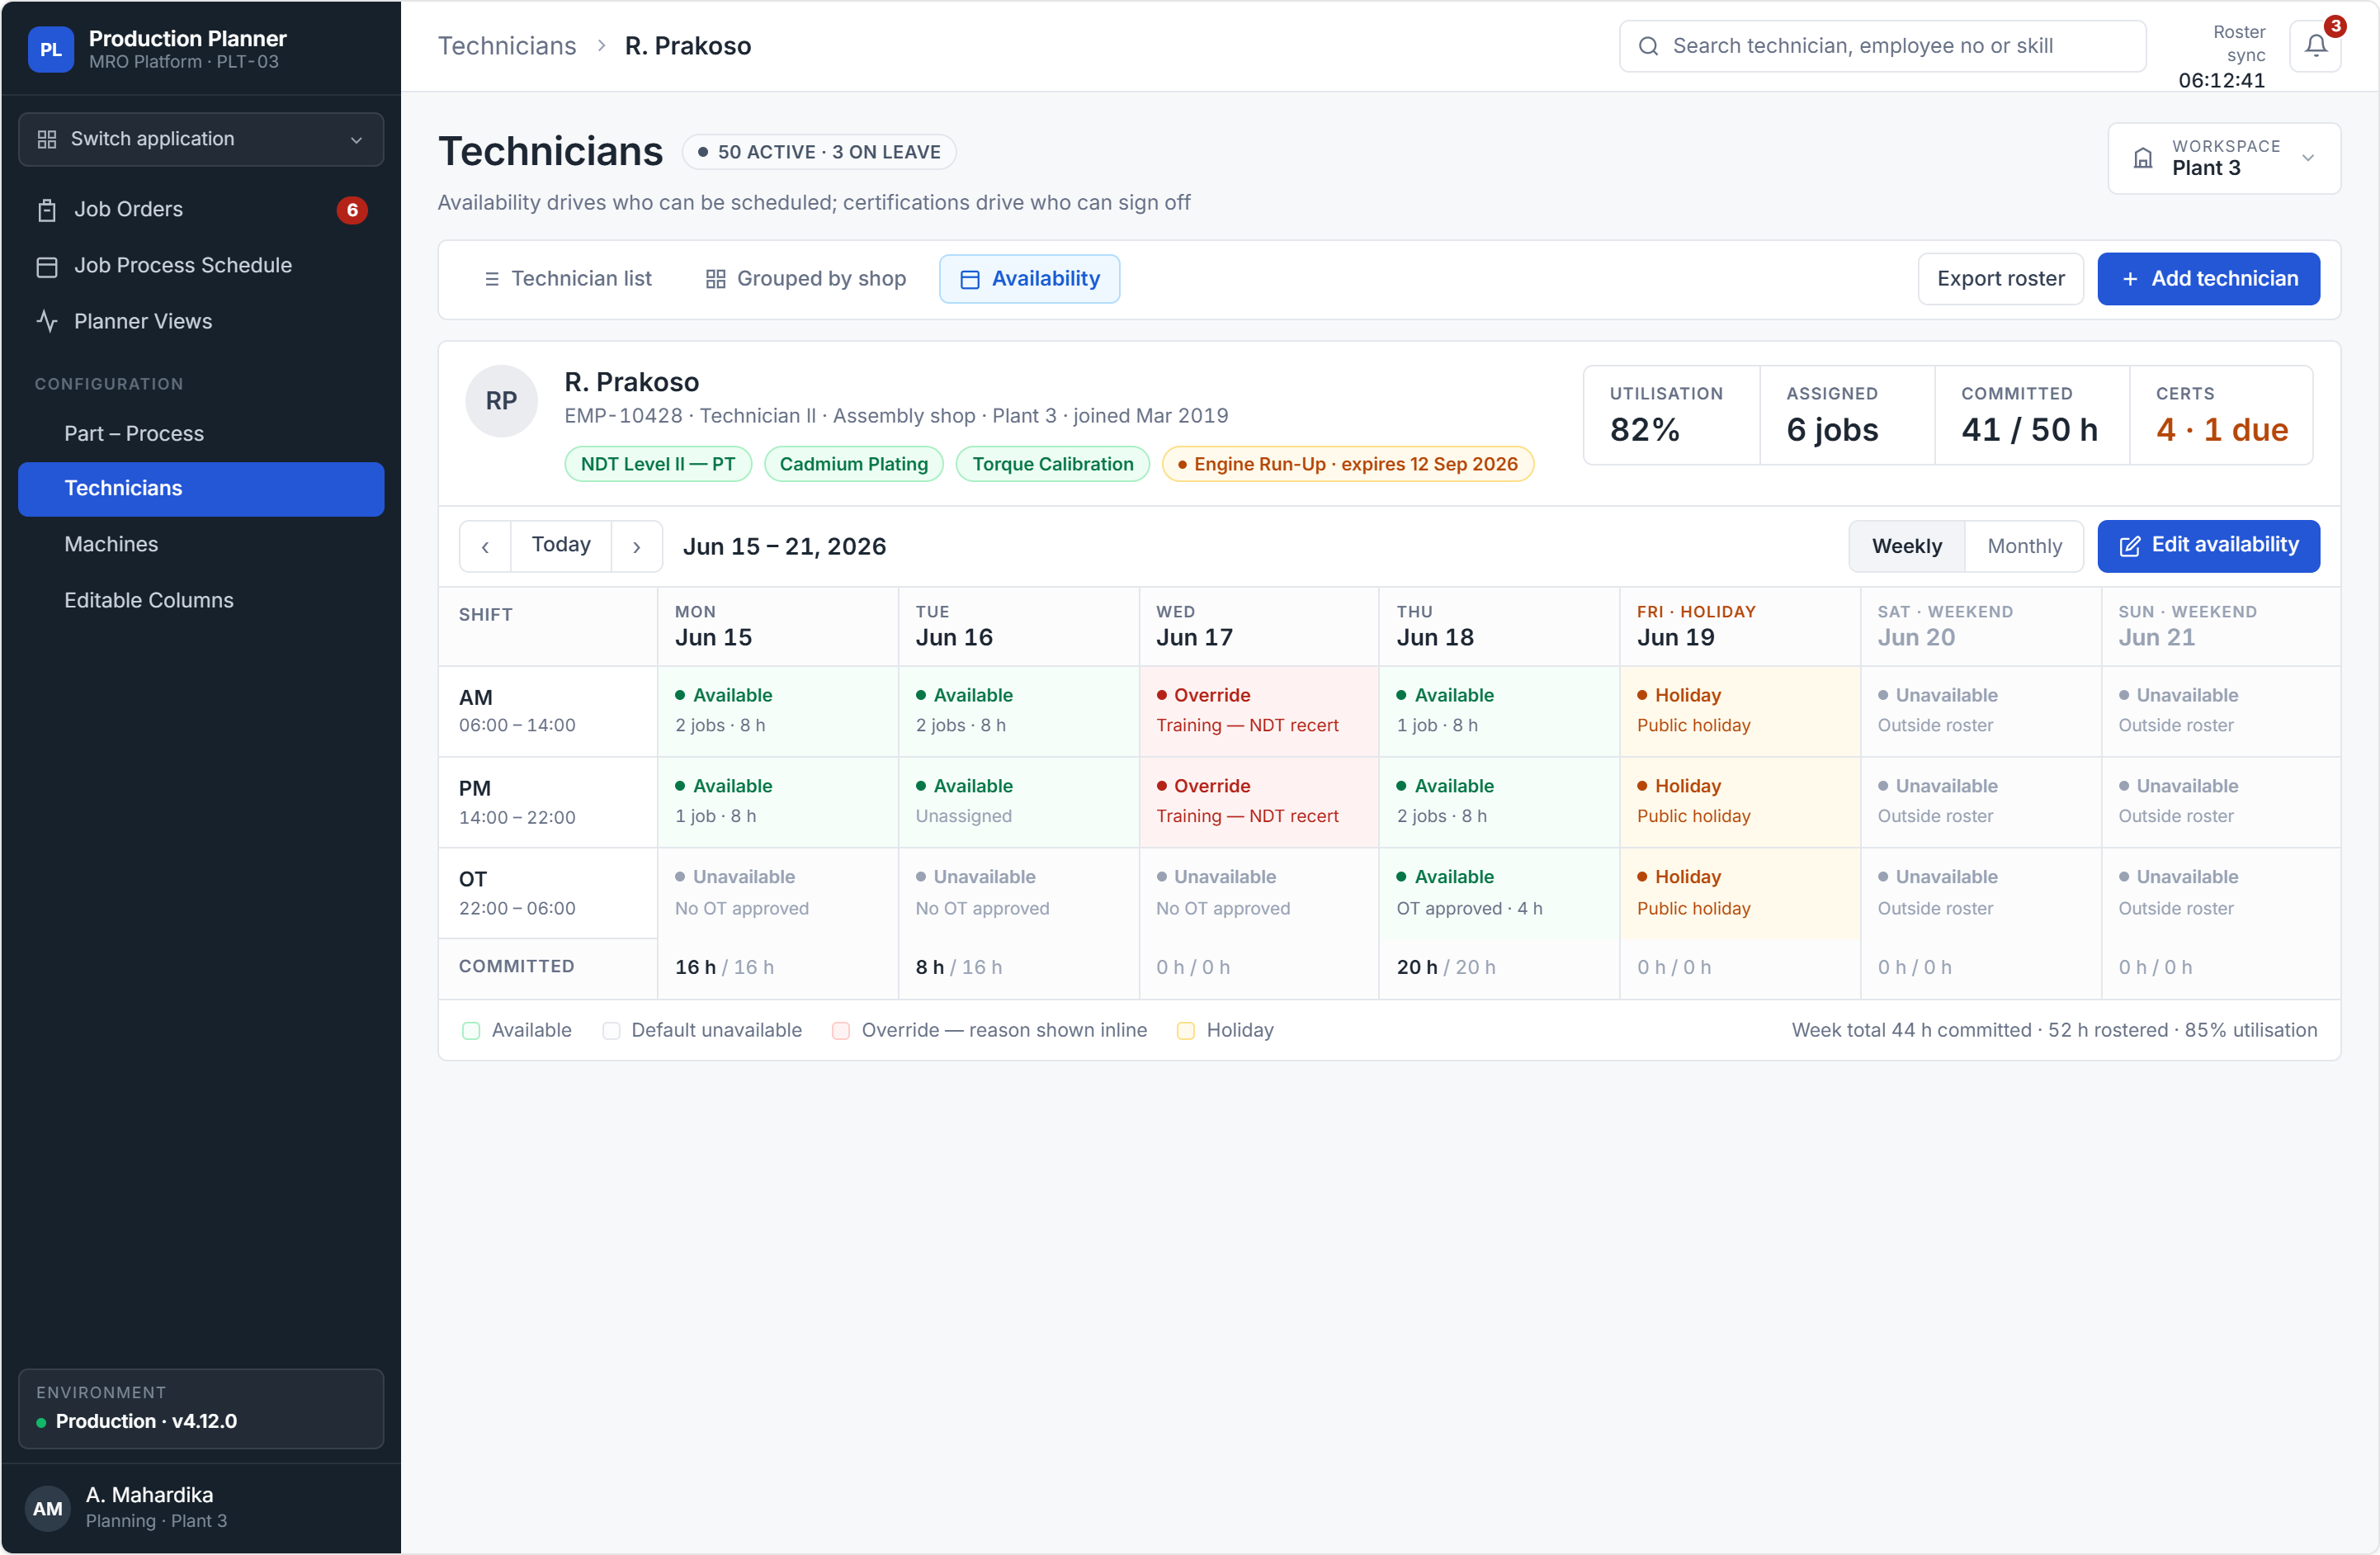This screenshot has height=1555, width=2380.
Task: Open the Workspace Plant 3 selector
Action: 2224,158
